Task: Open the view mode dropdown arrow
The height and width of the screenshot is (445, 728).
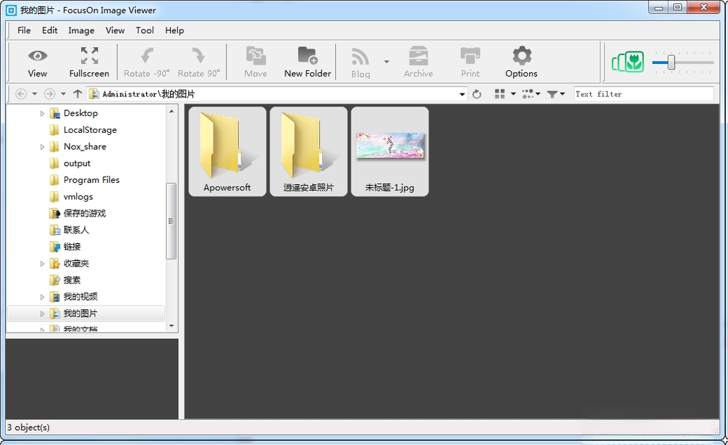Action: (513, 93)
